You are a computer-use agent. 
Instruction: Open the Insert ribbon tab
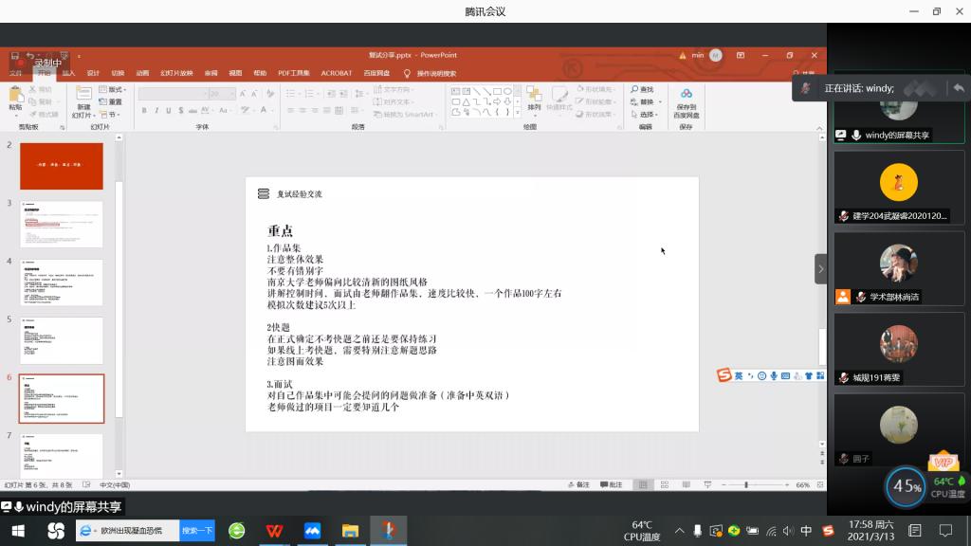pos(68,73)
